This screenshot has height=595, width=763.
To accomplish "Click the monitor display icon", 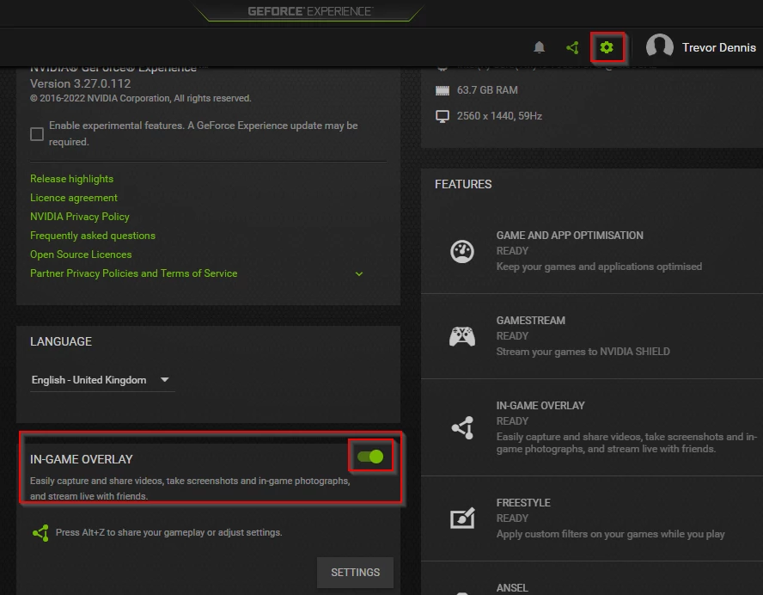I will [443, 116].
